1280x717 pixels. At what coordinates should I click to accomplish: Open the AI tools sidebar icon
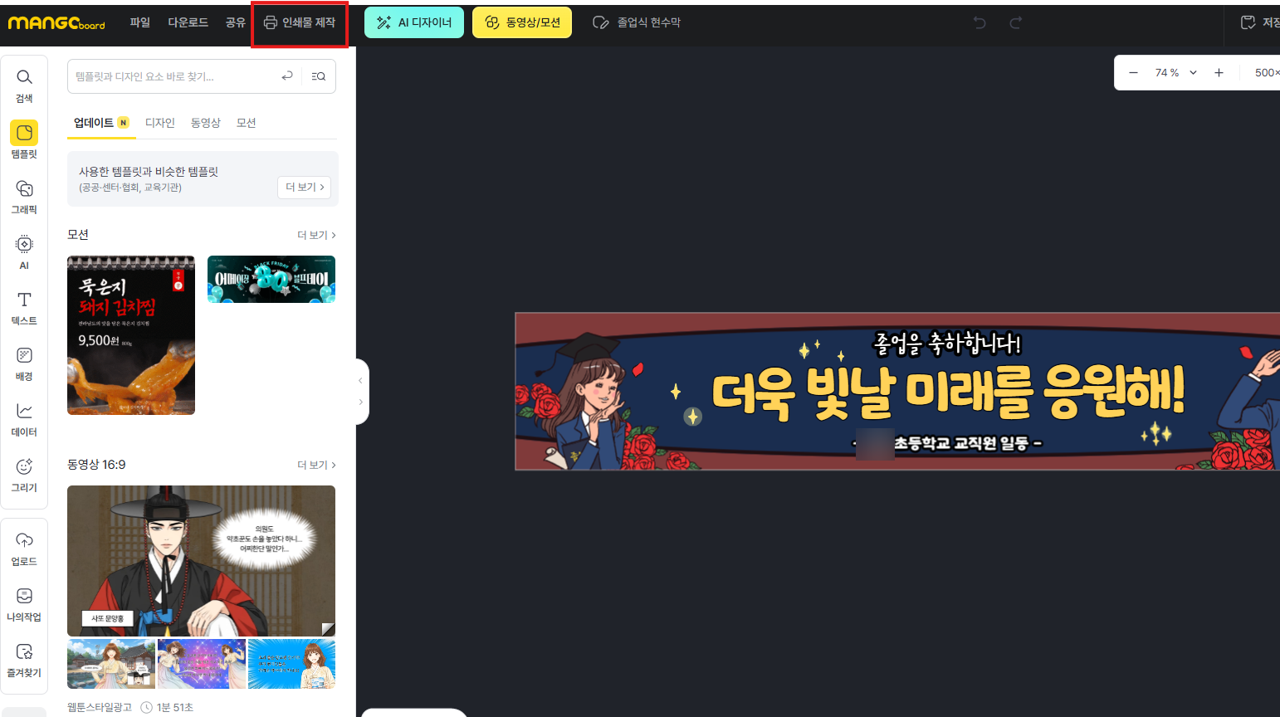tap(24, 252)
